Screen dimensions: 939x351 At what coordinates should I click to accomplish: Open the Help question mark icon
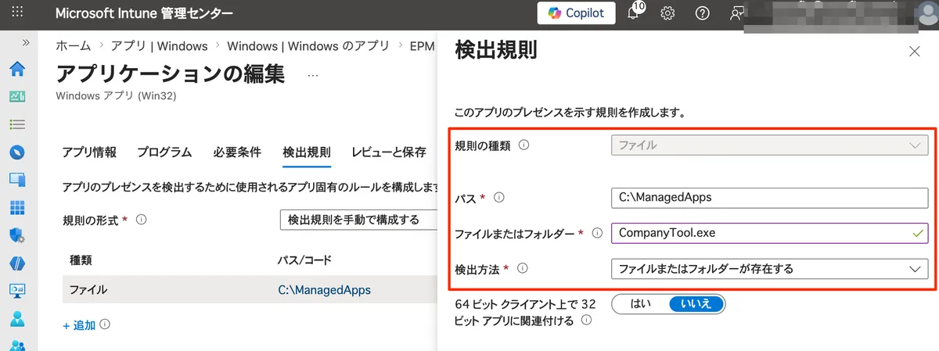(702, 13)
